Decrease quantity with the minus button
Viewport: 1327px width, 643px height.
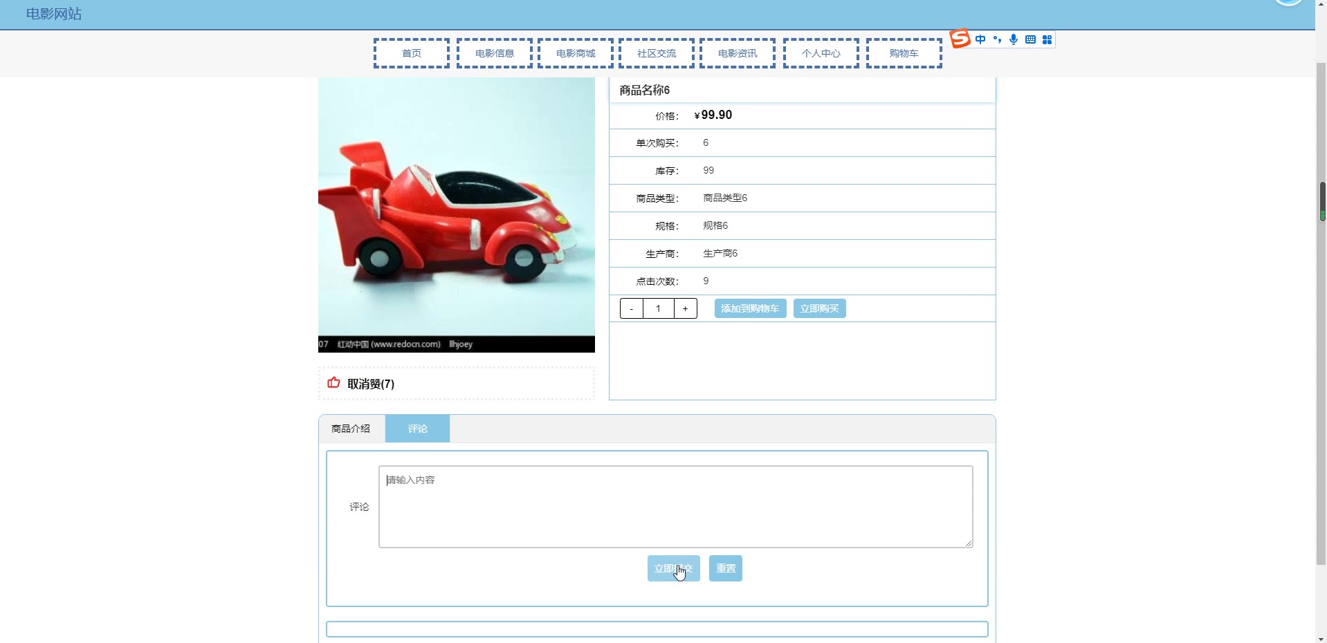click(632, 308)
